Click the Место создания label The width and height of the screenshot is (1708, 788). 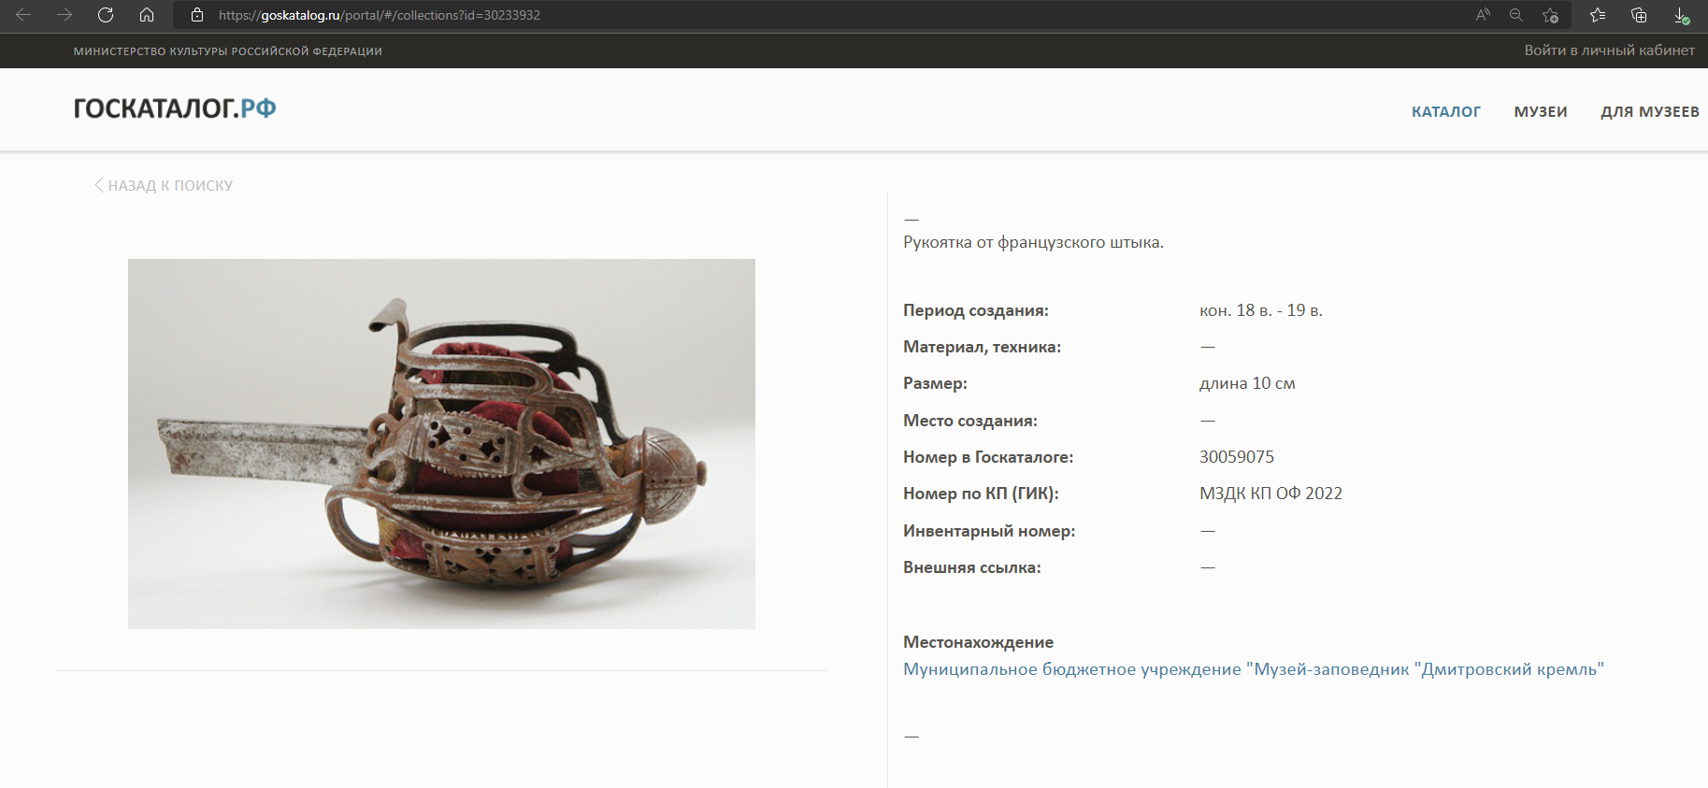[x=970, y=421]
